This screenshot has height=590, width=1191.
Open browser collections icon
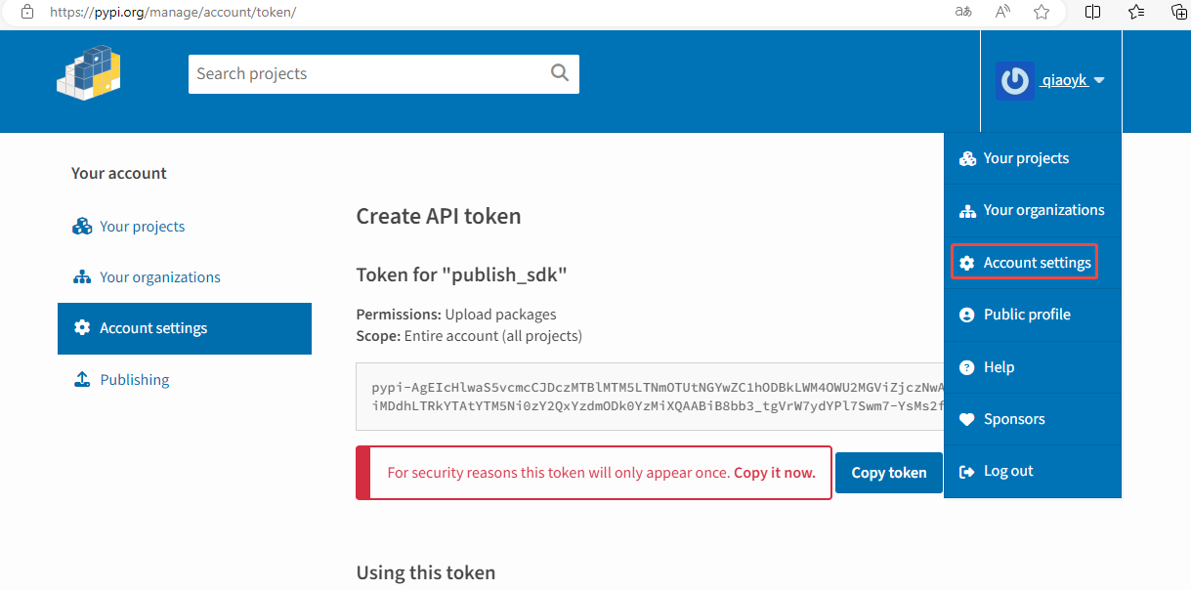(x=1179, y=12)
